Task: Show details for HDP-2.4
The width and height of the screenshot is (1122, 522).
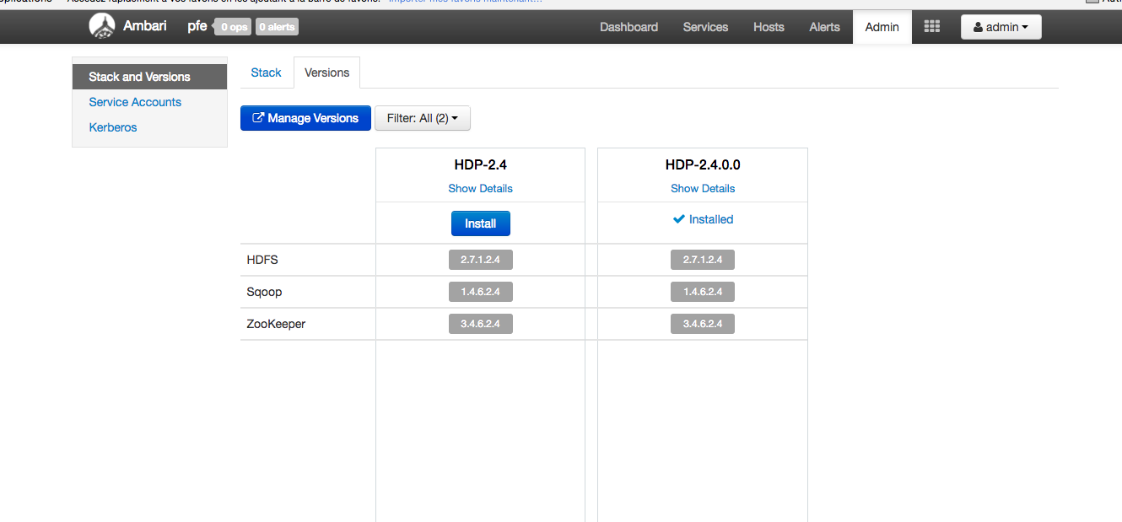Action: [x=480, y=188]
